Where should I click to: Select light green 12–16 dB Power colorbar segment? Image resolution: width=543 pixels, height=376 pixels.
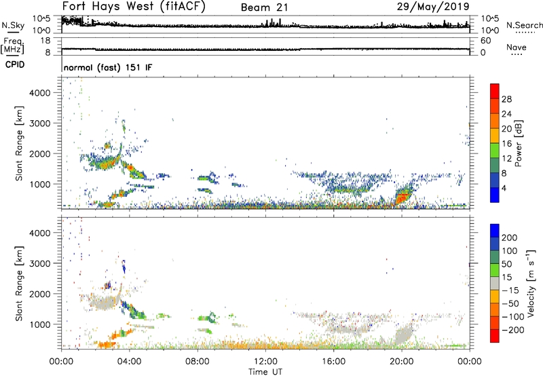click(x=495, y=151)
